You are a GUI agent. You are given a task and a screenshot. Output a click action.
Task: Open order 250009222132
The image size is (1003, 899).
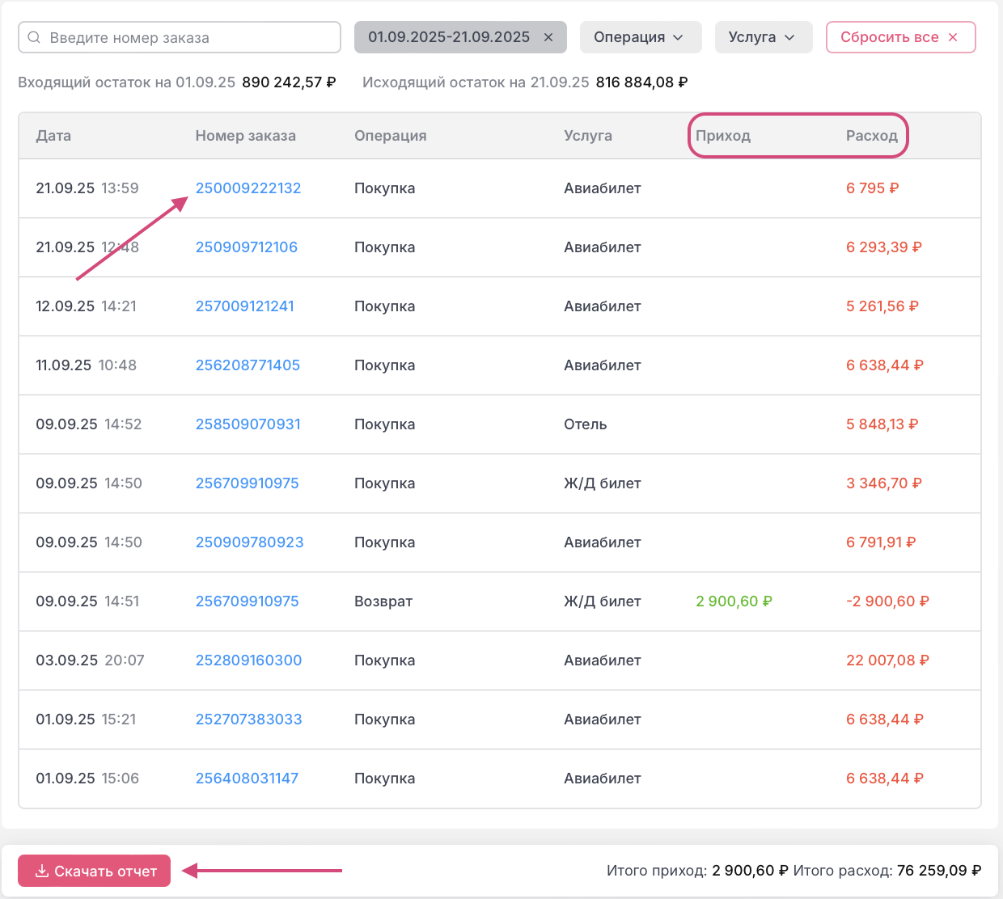pyautogui.click(x=248, y=188)
